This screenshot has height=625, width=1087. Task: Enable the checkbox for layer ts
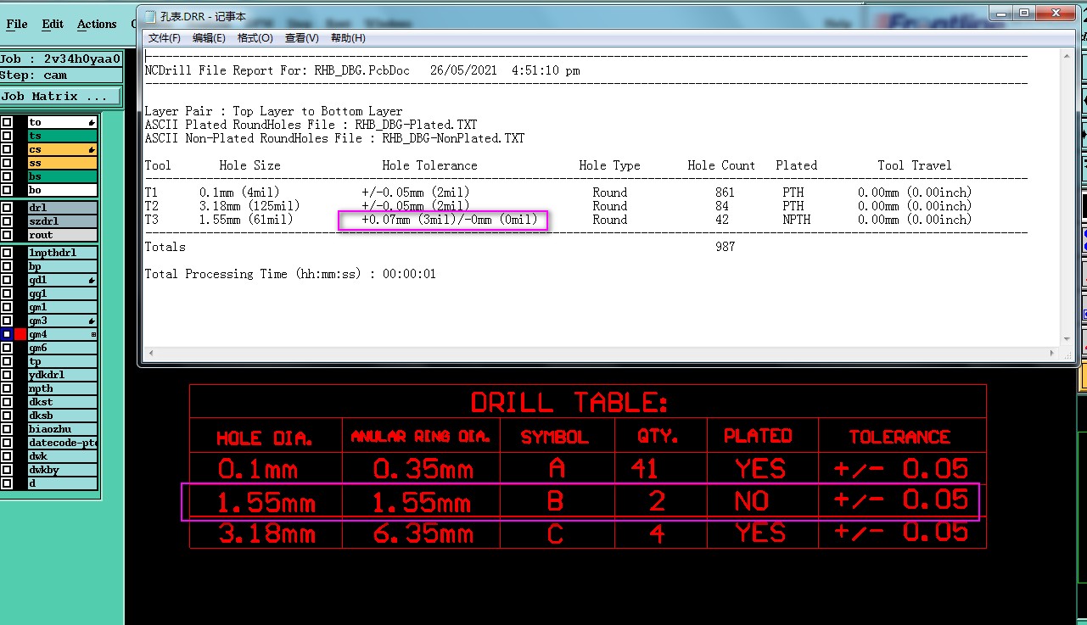click(7, 137)
